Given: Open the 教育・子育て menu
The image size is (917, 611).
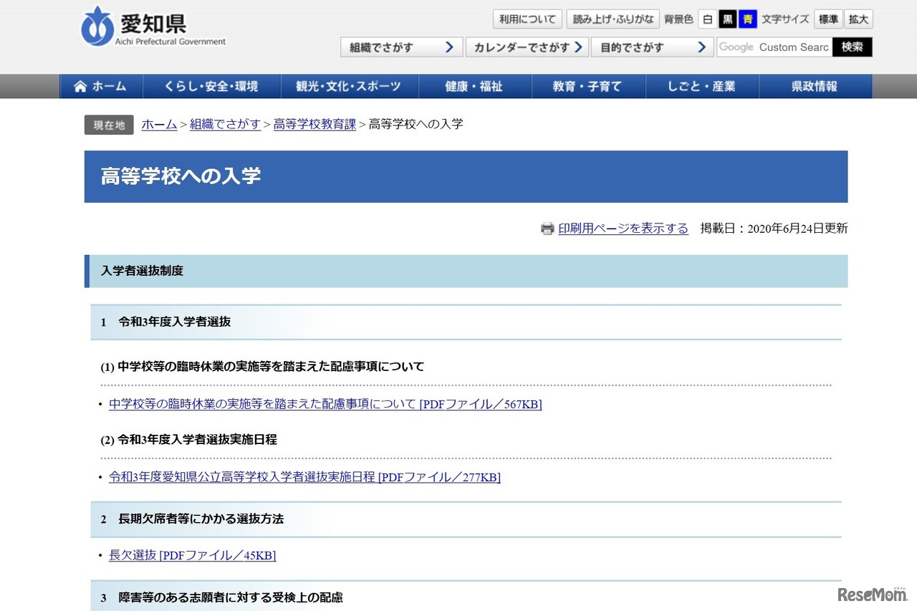Looking at the screenshot, I should click(589, 86).
